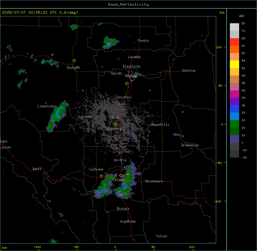Click the km label at top right
The height and width of the screenshot is (251, 257).
point(222,13)
